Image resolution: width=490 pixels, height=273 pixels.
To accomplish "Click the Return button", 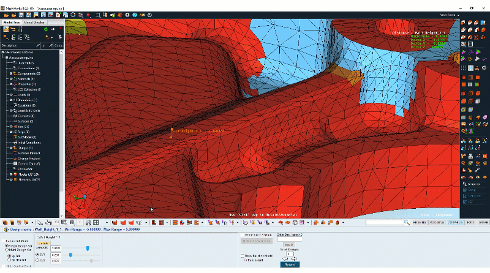I will point(290,264).
